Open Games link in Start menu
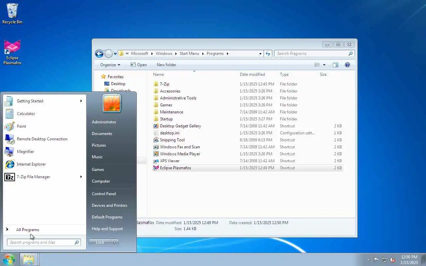The width and height of the screenshot is (426, 266). 98,170
